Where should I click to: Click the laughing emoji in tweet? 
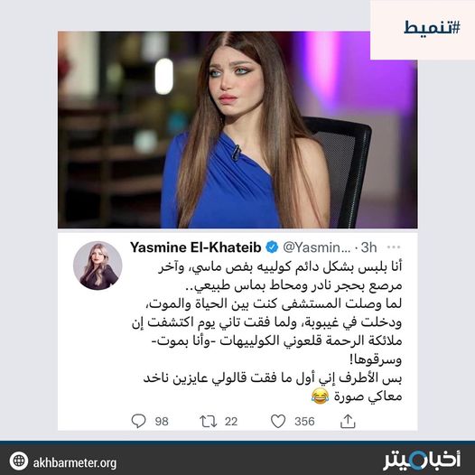pyautogui.click(x=320, y=396)
